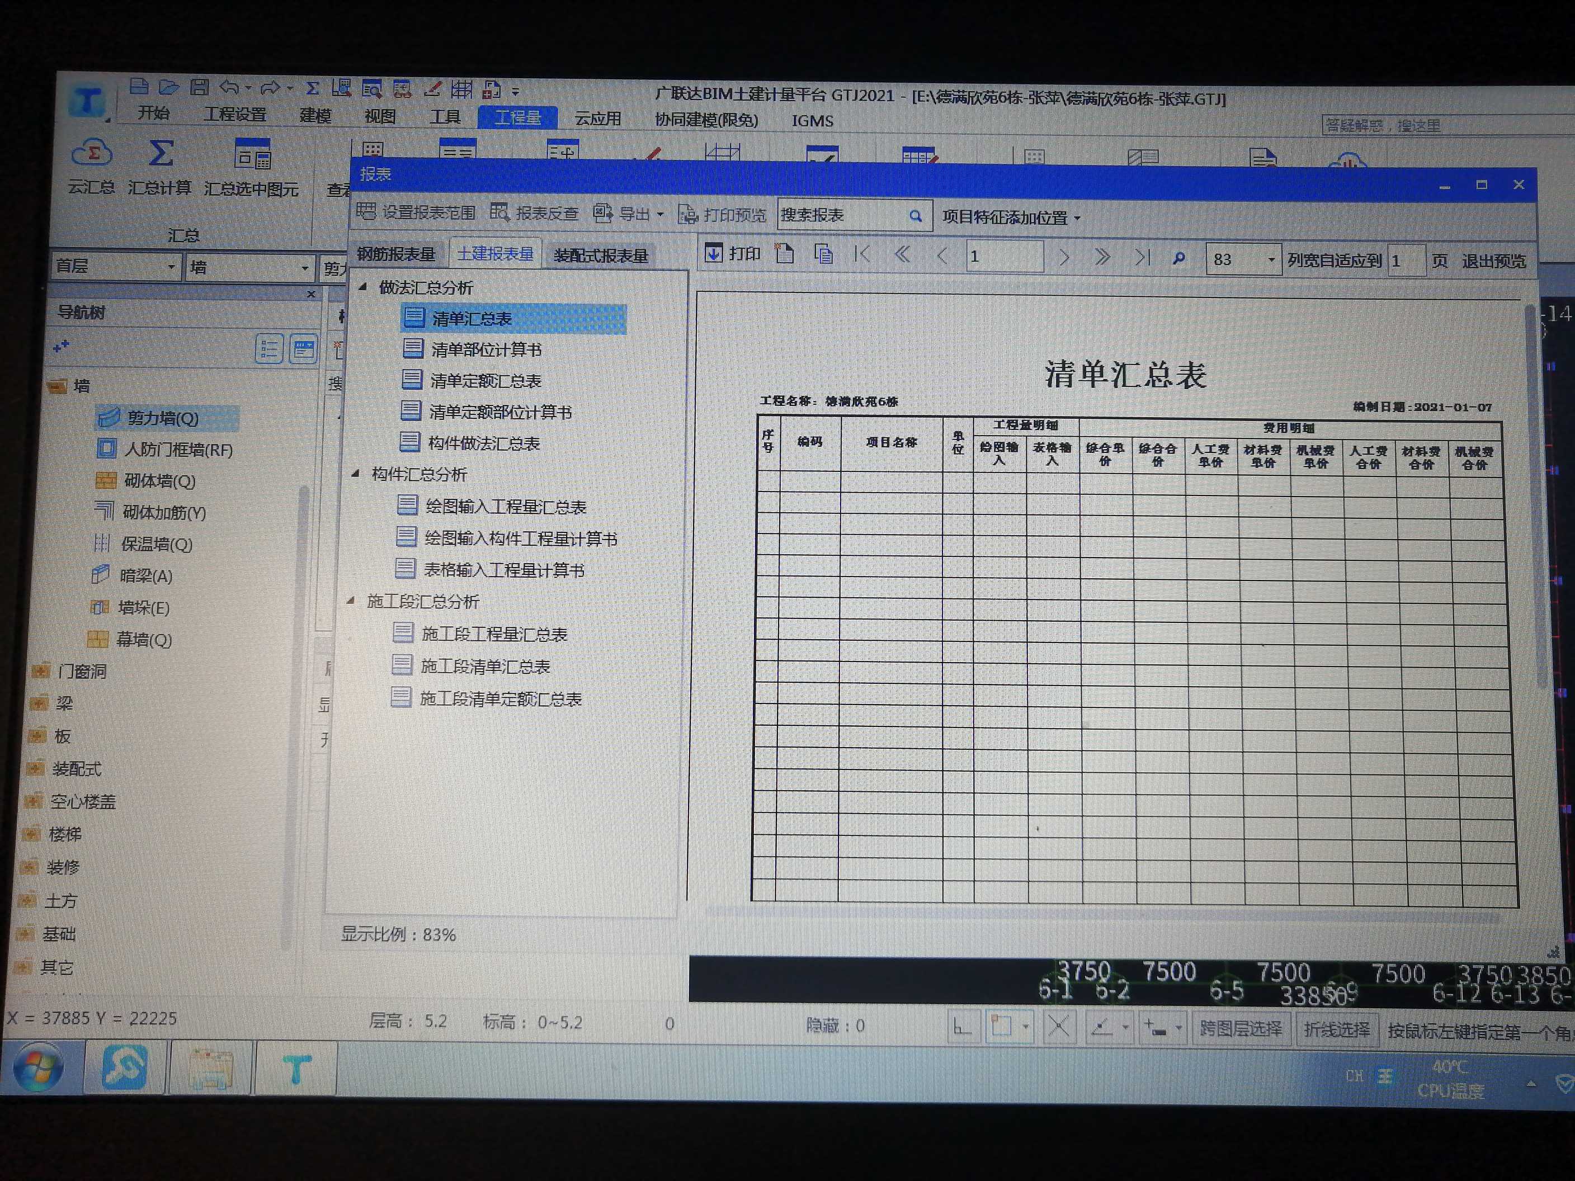The image size is (1575, 1181).
Task: Open the 云应用 ribbon tab
Action: click(598, 118)
